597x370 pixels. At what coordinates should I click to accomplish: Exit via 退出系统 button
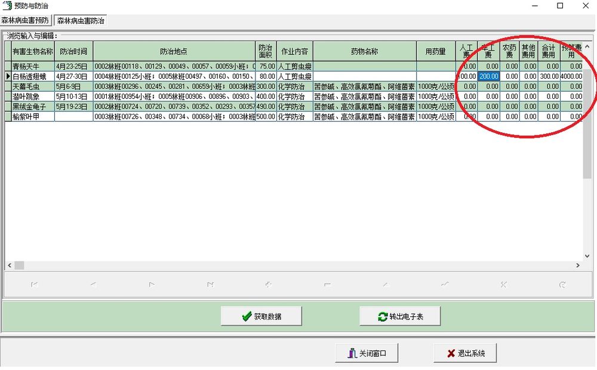tap(465, 353)
